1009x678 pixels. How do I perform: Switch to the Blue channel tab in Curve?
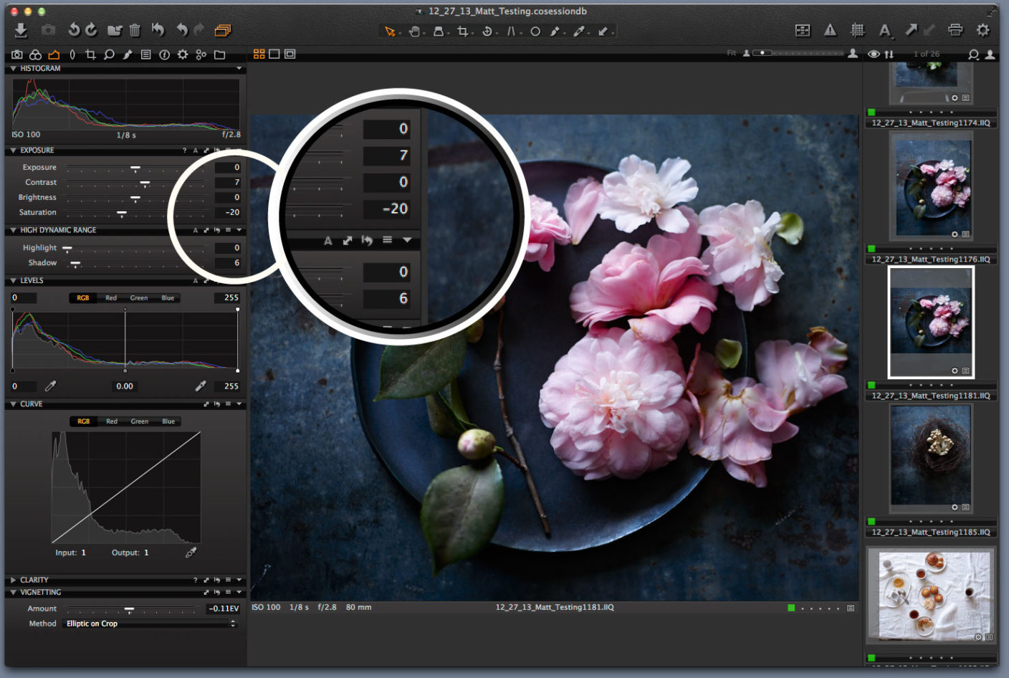[168, 421]
